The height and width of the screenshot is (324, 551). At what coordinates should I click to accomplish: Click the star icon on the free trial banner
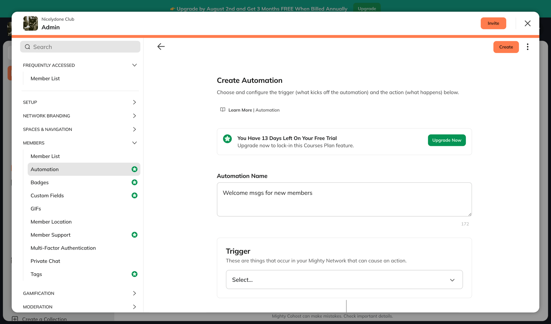point(227,139)
